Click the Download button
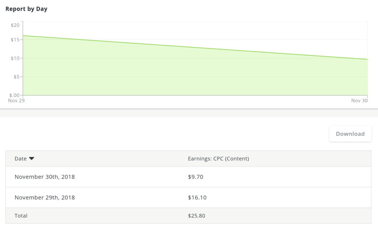 click(x=350, y=134)
